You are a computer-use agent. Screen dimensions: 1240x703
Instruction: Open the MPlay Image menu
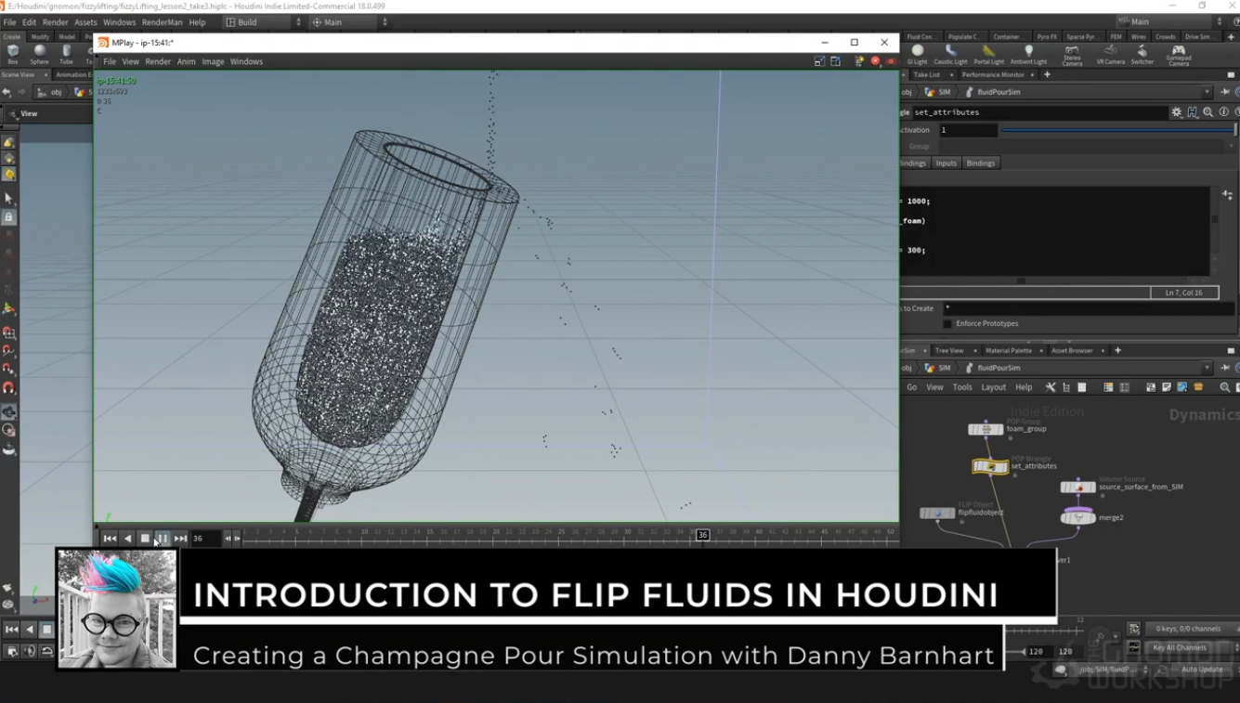click(x=214, y=61)
